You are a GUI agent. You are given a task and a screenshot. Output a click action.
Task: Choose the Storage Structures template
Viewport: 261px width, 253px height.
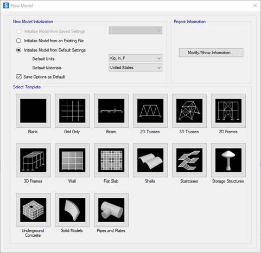click(x=228, y=160)
